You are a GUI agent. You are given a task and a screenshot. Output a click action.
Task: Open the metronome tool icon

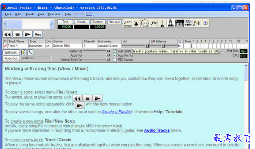point(136,23)
